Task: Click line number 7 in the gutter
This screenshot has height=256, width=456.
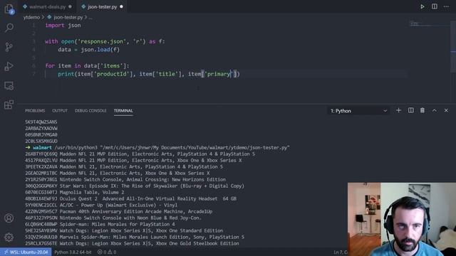Action: click(x=33, y=74)
